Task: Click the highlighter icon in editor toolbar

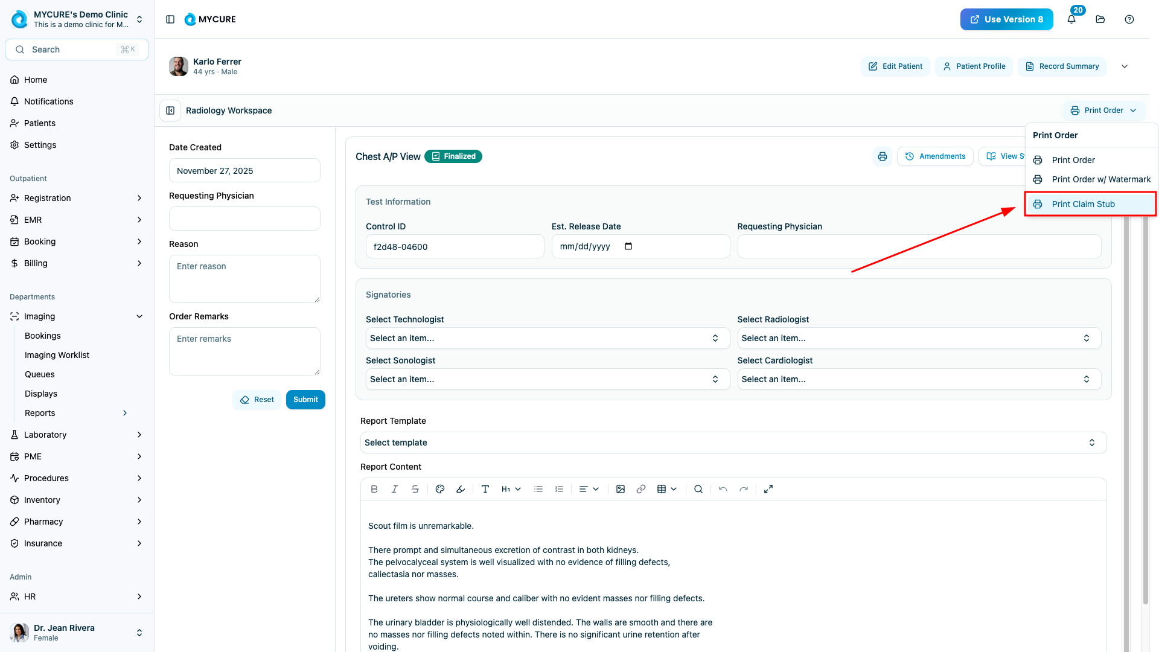Action: pos(461,489)
